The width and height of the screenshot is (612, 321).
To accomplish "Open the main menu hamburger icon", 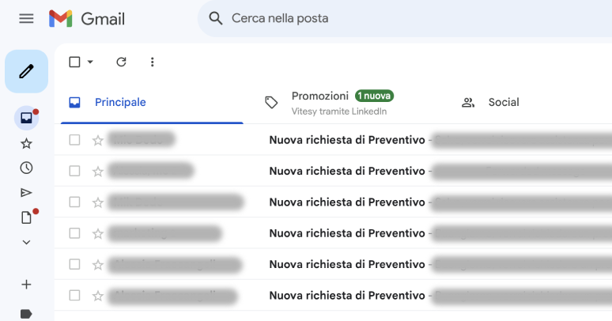I will [26, 18].
